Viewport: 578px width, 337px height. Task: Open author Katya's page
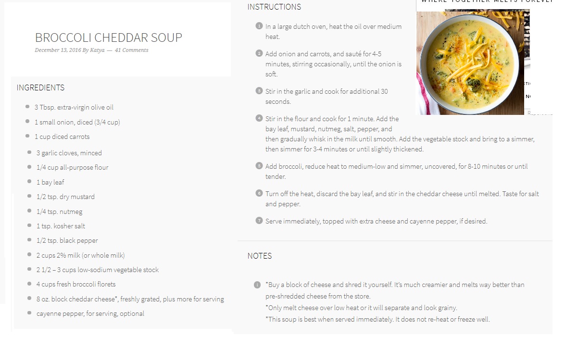point(98,50)
